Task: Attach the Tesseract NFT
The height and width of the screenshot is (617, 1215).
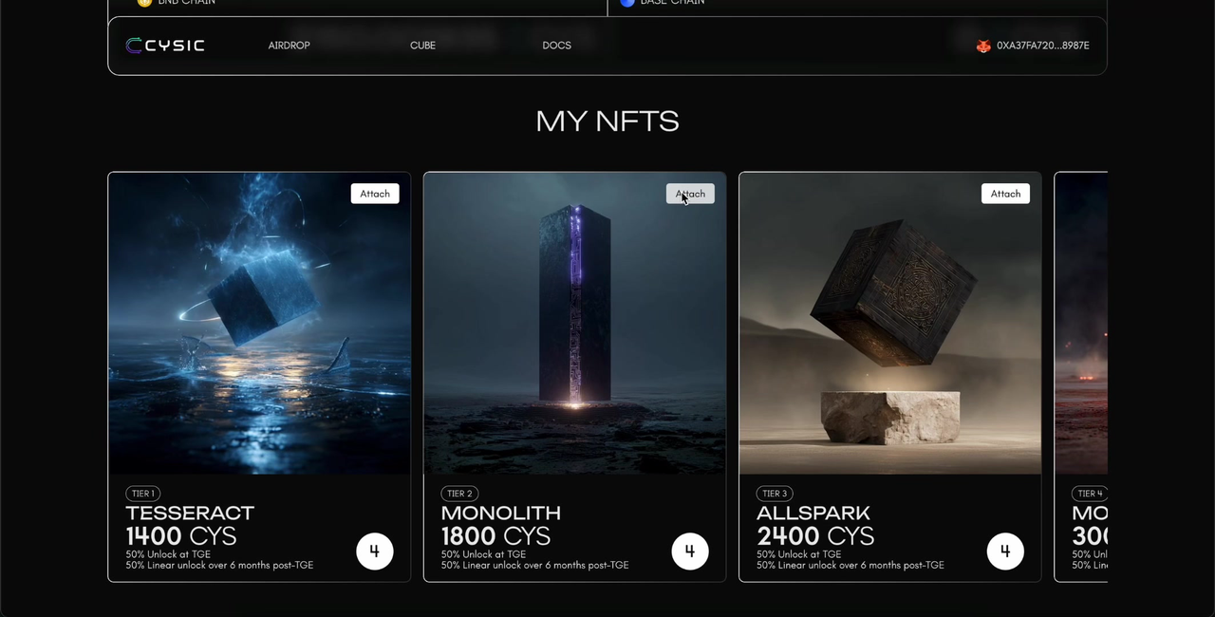Action: [375, 194]
